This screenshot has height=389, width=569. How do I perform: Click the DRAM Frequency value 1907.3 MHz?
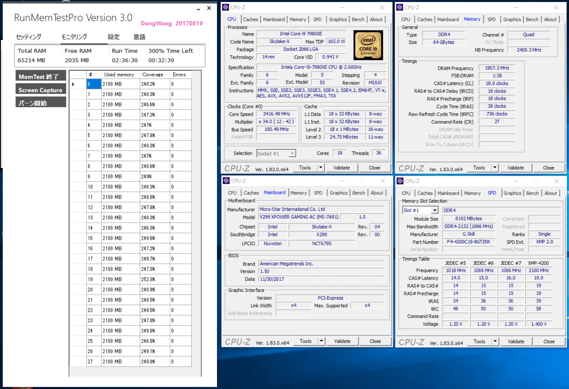(497, 68)
